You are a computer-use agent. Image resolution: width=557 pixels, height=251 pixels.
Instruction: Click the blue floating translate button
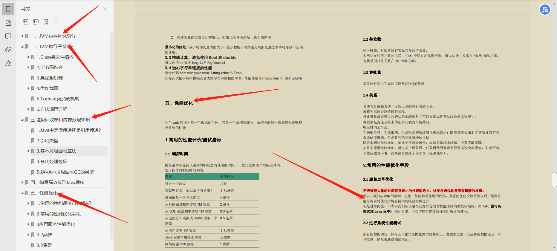545,10
